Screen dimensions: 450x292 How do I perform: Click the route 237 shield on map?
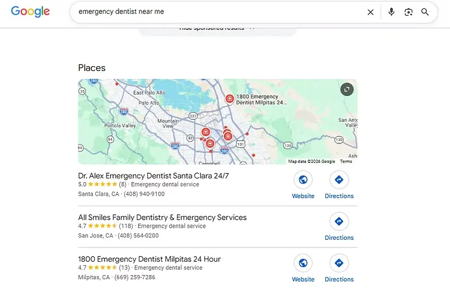point(193,116)
